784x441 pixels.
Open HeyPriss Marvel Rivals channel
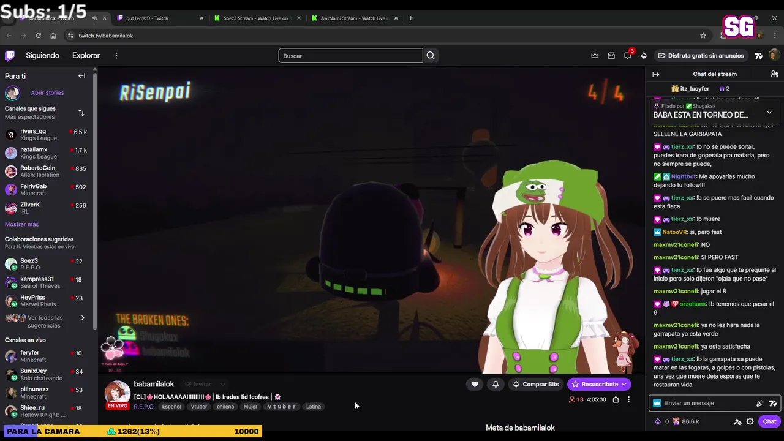(46, 301)
